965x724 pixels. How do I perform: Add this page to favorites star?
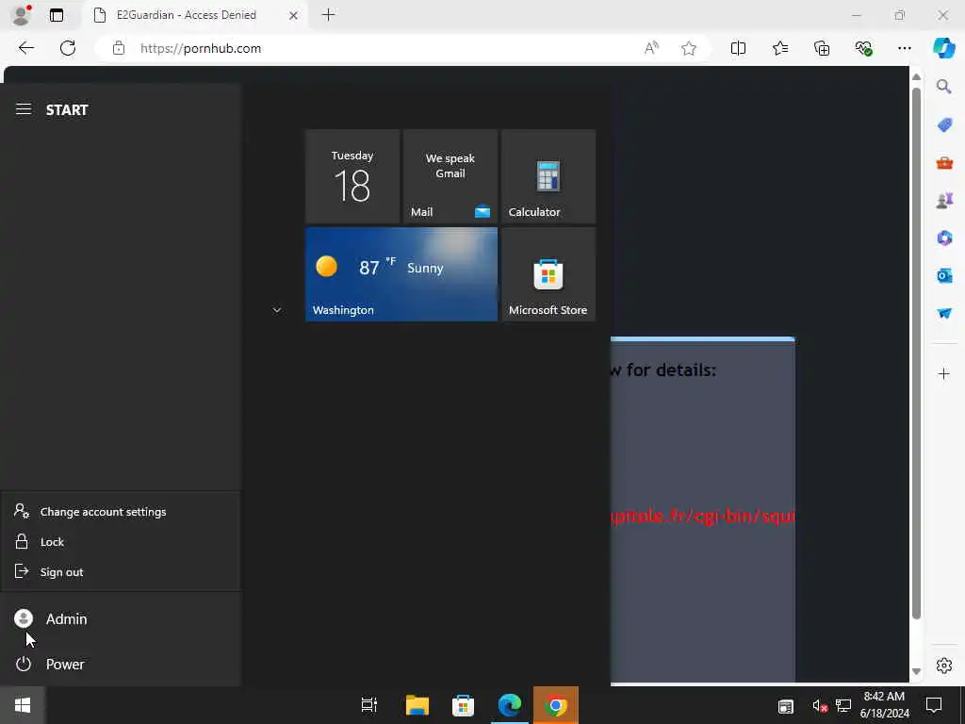pos(689,48)
